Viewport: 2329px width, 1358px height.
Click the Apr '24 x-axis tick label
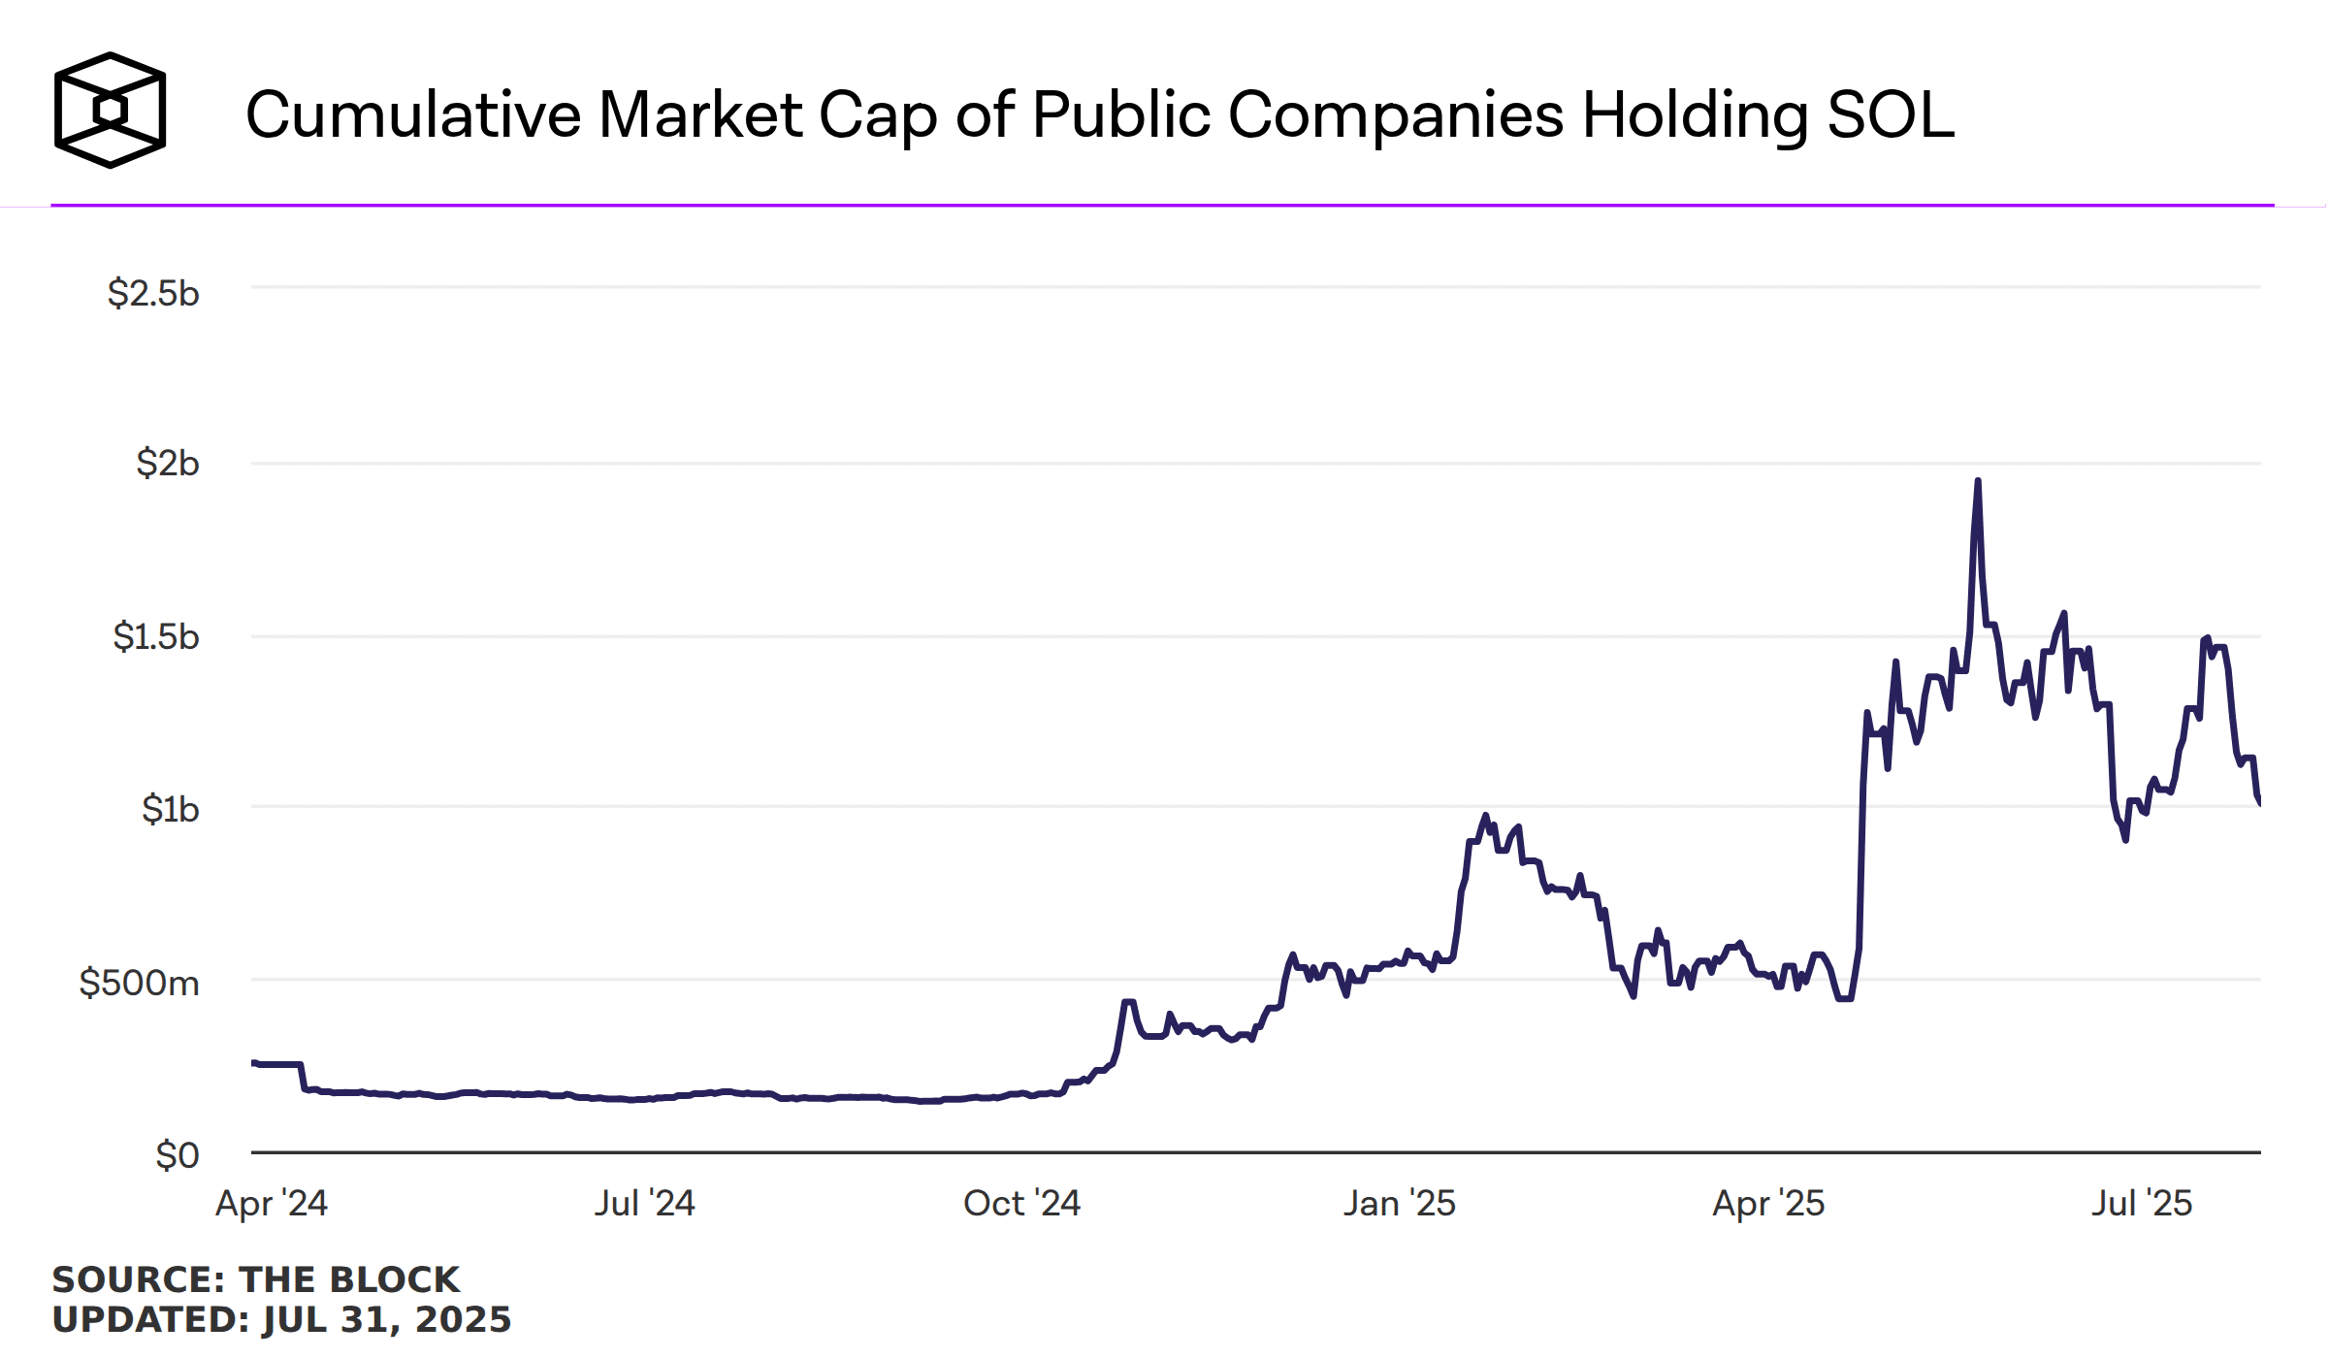272,1204
